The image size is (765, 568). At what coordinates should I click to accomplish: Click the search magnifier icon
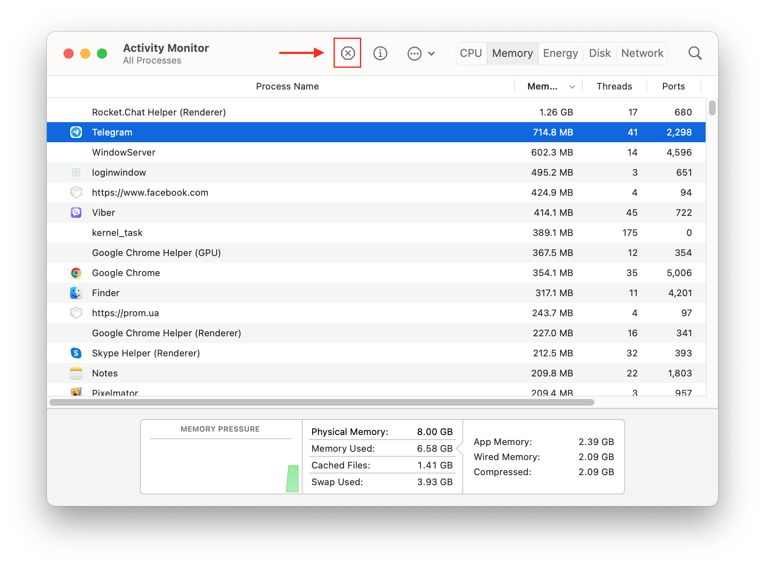pyautogui.click(x=695, y=53)
